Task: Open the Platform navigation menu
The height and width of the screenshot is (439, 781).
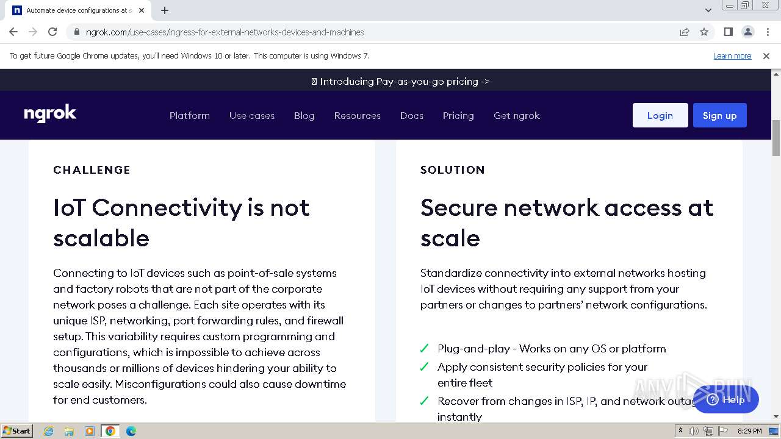Action: (x=190, y=115)
